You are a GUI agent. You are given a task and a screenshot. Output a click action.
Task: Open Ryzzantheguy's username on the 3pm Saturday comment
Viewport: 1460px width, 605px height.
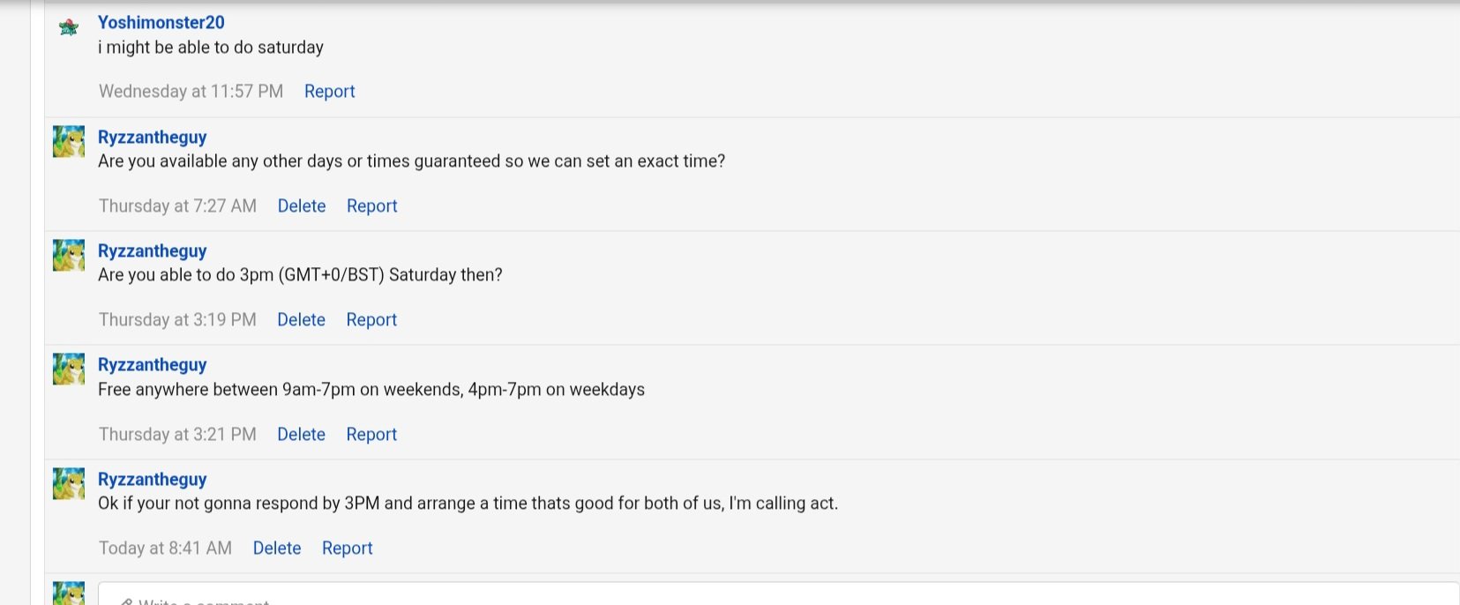click(152, 250)
